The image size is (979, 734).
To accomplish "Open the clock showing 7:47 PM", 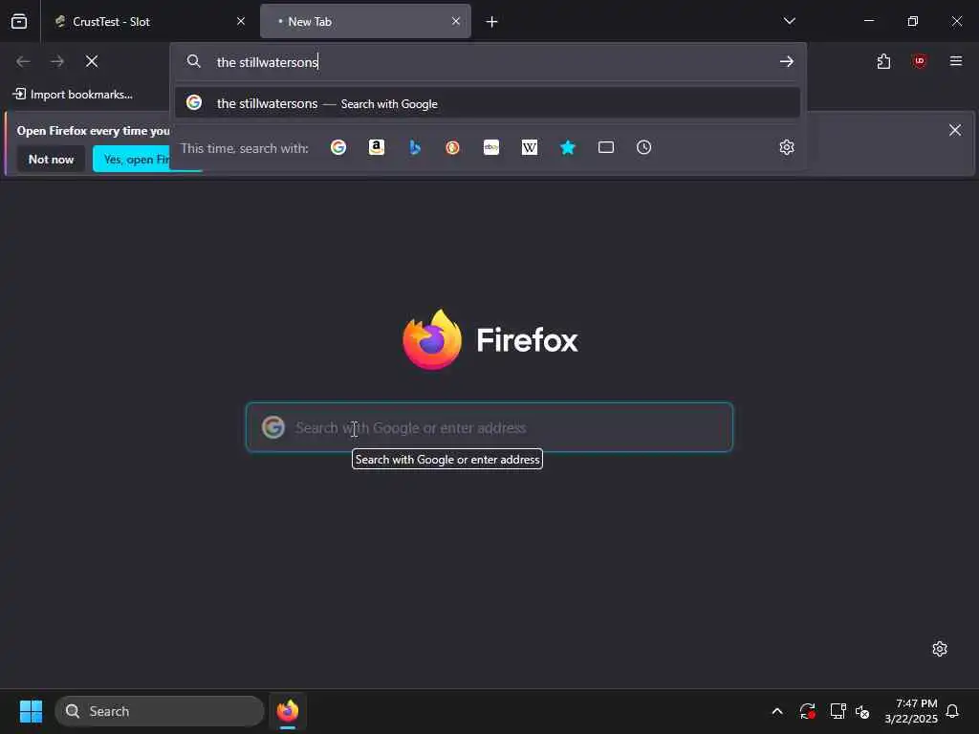I will (911, 711).
